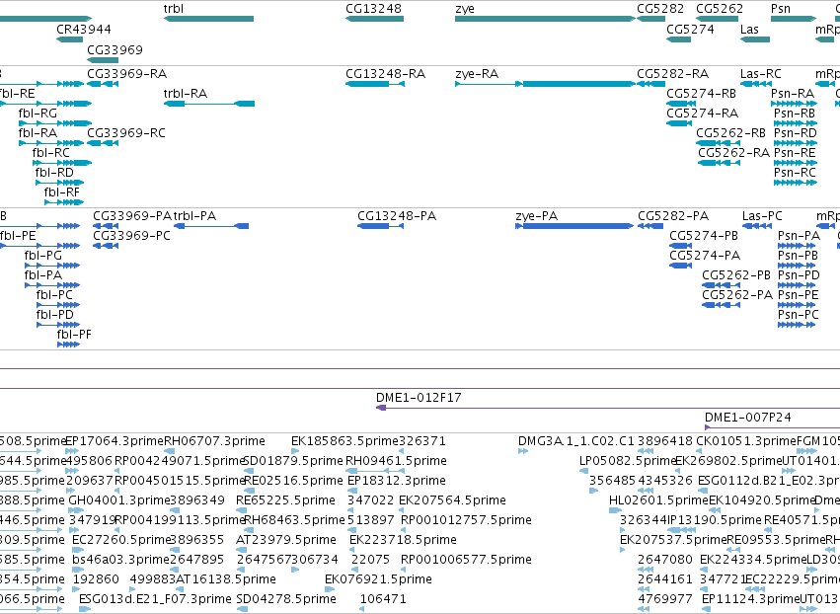Select transcript CG33969-RA label

pyautogui.click(x=126, y=73)
